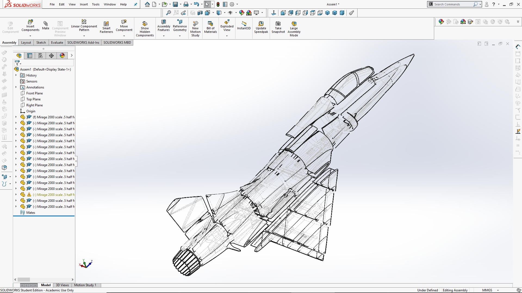
Task: Expand more FeatureManager tabs chevron
Action: point(72,56)
